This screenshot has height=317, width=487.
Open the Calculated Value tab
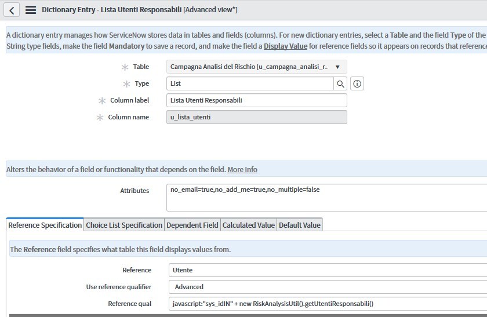[x=249, y=225]
